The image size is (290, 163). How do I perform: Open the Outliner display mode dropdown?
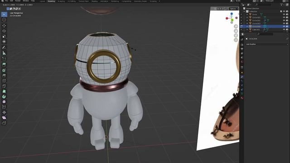tap(249, 5)
